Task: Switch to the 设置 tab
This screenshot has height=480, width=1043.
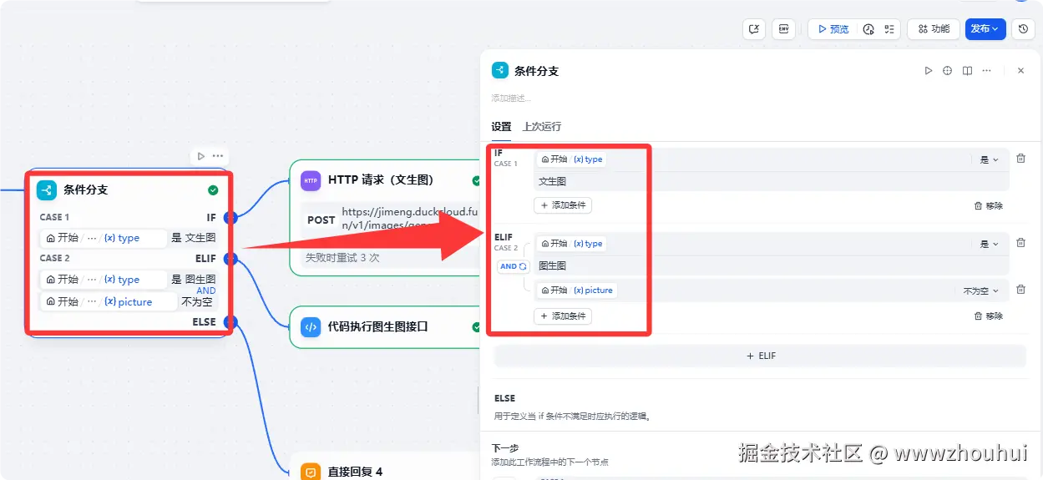Action: [x=501, y=127]
